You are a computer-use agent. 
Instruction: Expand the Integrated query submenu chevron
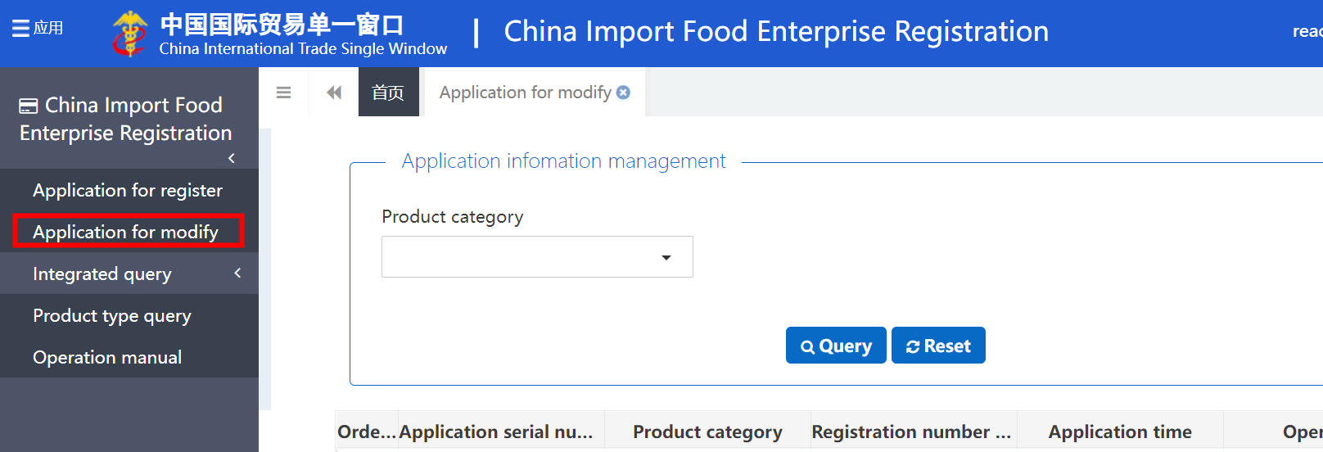pyautogui.click(x=237, y=273)
